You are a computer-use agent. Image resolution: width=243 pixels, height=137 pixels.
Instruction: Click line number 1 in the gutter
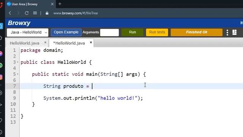click(x=14, y=50)
